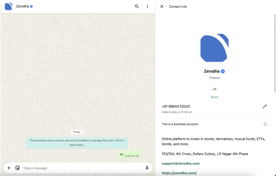276x176 pixels.
Task: Click the double-check read receipt on Hi message
Action: pos(138,156)
